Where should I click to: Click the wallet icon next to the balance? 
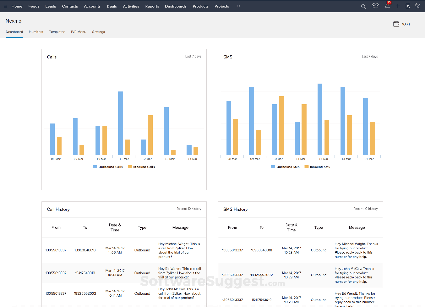click(396, 24)
